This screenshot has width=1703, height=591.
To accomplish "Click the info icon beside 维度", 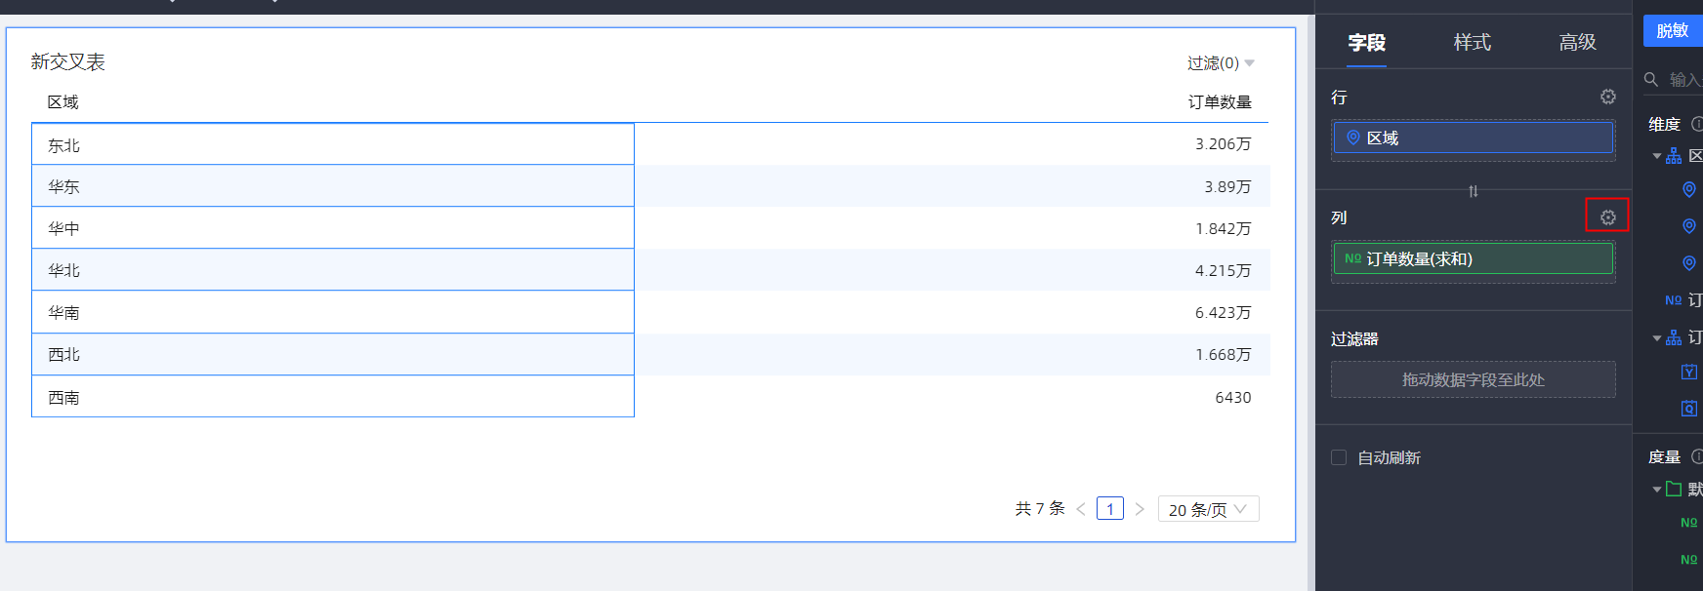I will click(x=1697, y=124).
